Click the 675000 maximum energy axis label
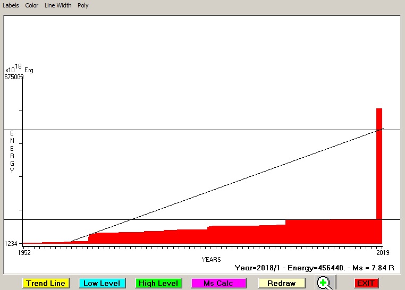 (14, 77)
